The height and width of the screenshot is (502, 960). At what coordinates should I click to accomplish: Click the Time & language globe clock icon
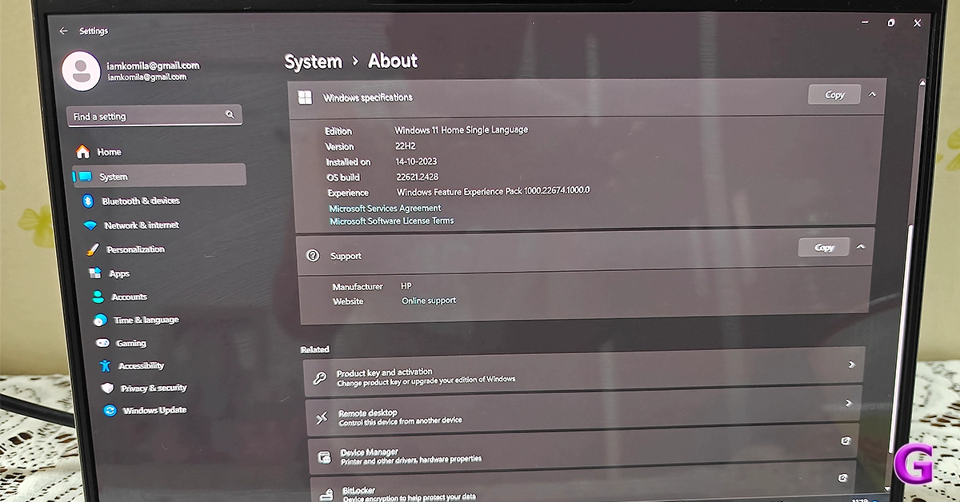pyautogui.click(x=99, y=321)
